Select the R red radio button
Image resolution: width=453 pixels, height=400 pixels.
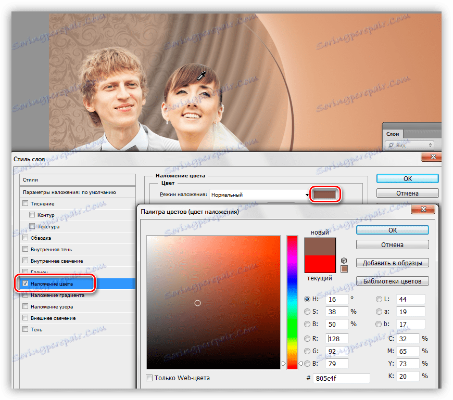(307, 339)
